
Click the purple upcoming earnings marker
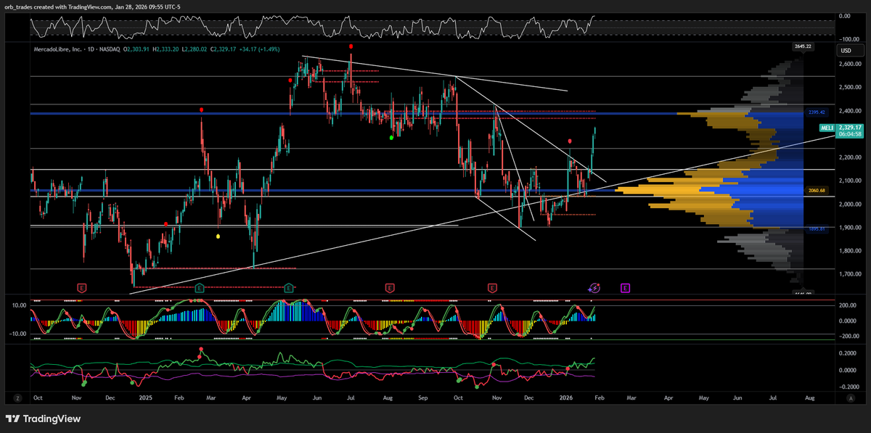coord(625,288)
